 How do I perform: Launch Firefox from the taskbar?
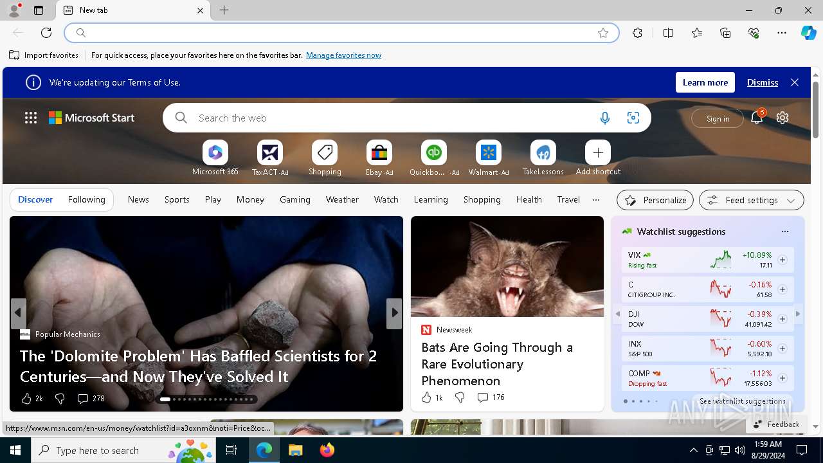pos(327,450)
